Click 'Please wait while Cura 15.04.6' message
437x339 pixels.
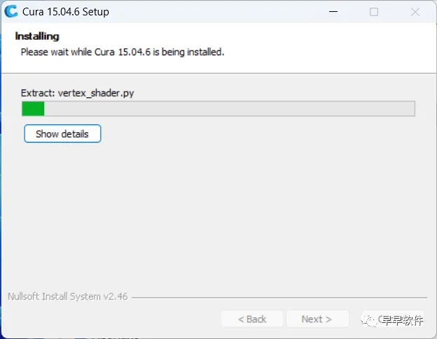(x=123, y=52)
